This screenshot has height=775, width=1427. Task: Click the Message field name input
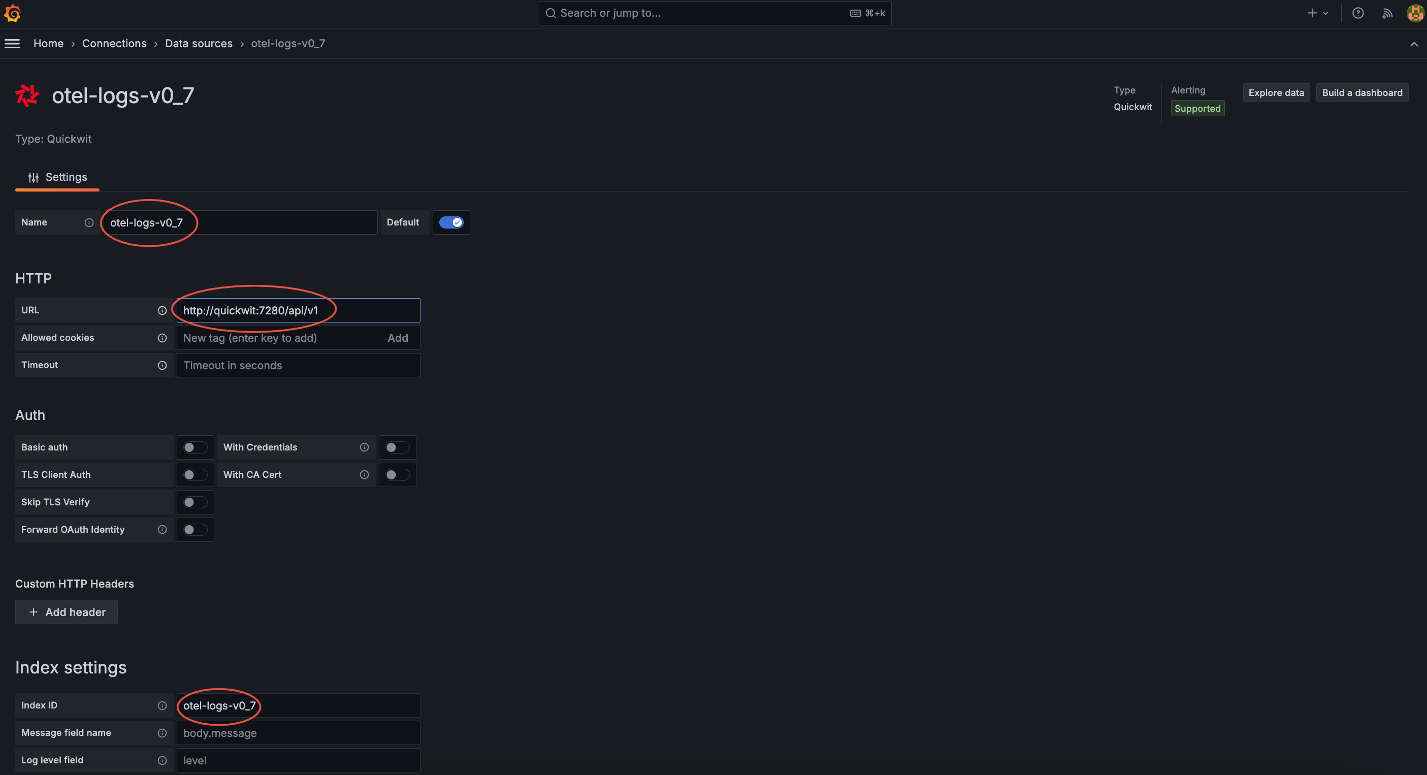[x=298, y=733]
